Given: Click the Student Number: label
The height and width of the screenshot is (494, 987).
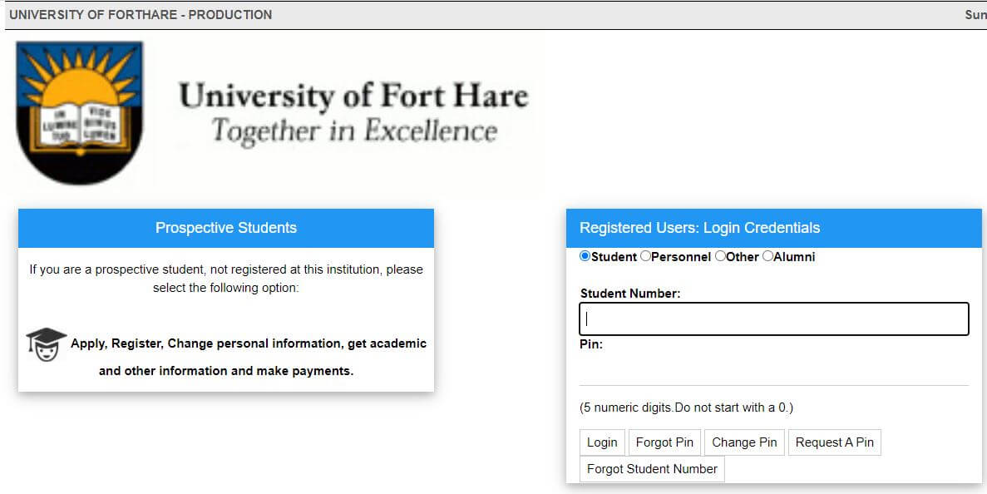Looking at the screenshot, I should (630, 294).
